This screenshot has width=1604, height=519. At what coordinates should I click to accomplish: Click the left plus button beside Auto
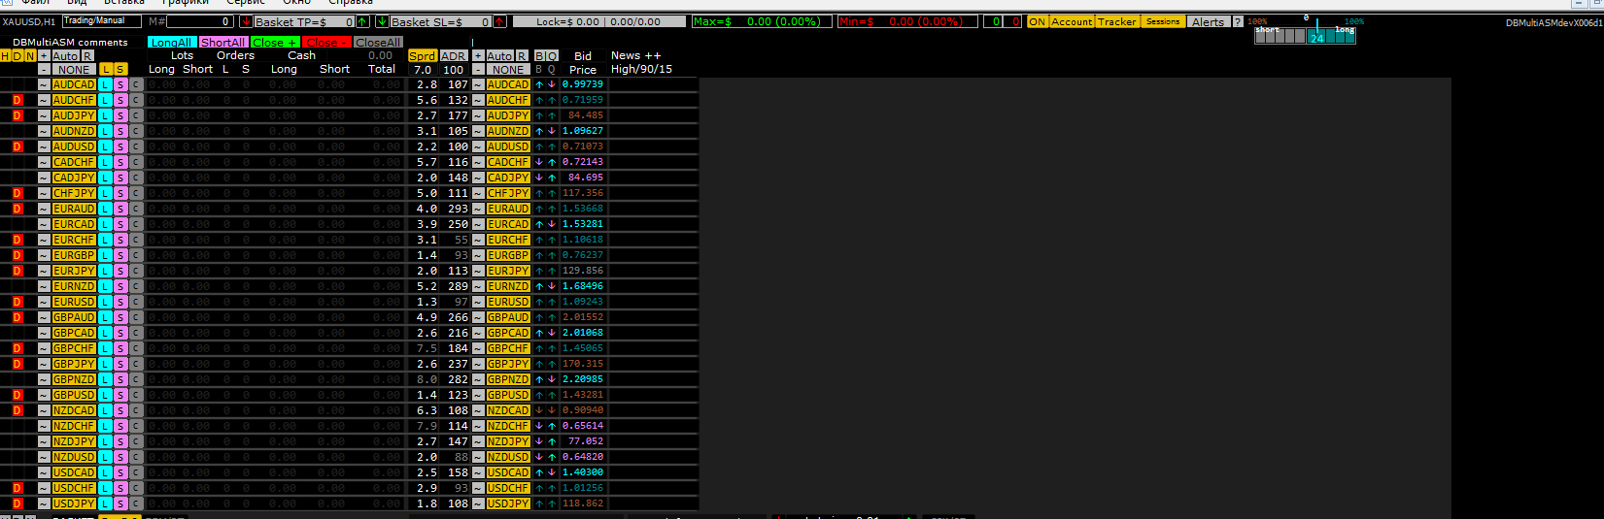pyautogui.click(x=44, y=56)
